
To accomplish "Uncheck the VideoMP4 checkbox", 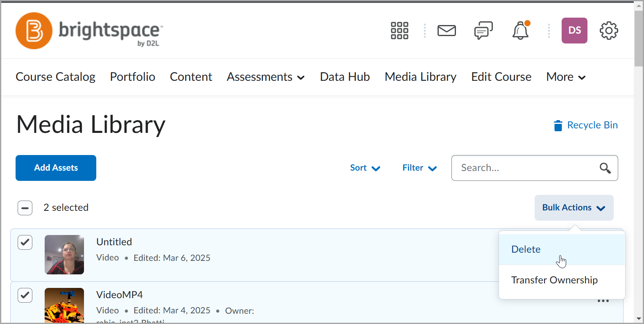I will pos(25,295).
